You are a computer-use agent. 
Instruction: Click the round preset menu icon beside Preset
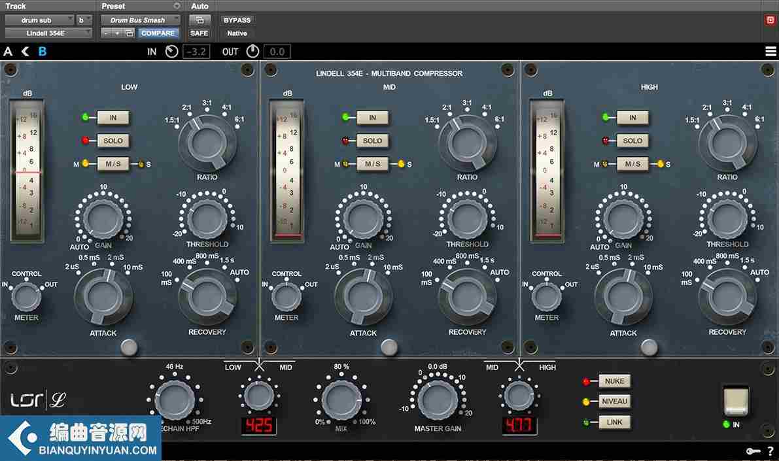coord(177,6)
